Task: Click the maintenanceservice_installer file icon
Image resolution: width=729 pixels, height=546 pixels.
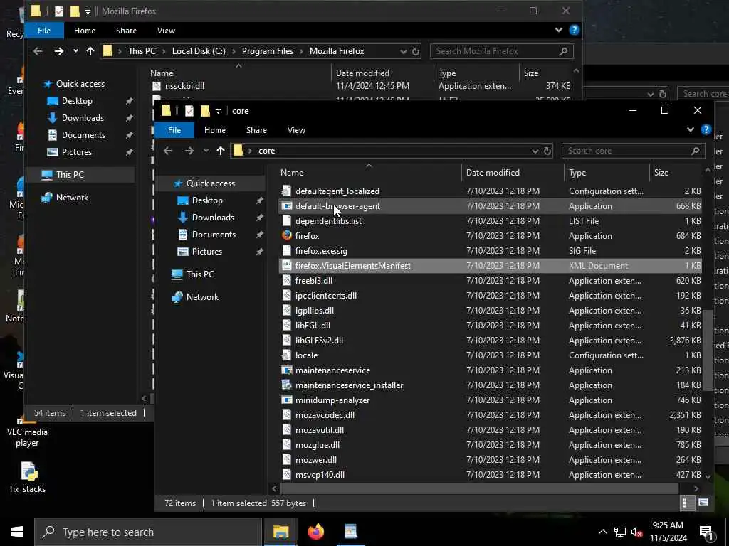Action: pos(287,385)
